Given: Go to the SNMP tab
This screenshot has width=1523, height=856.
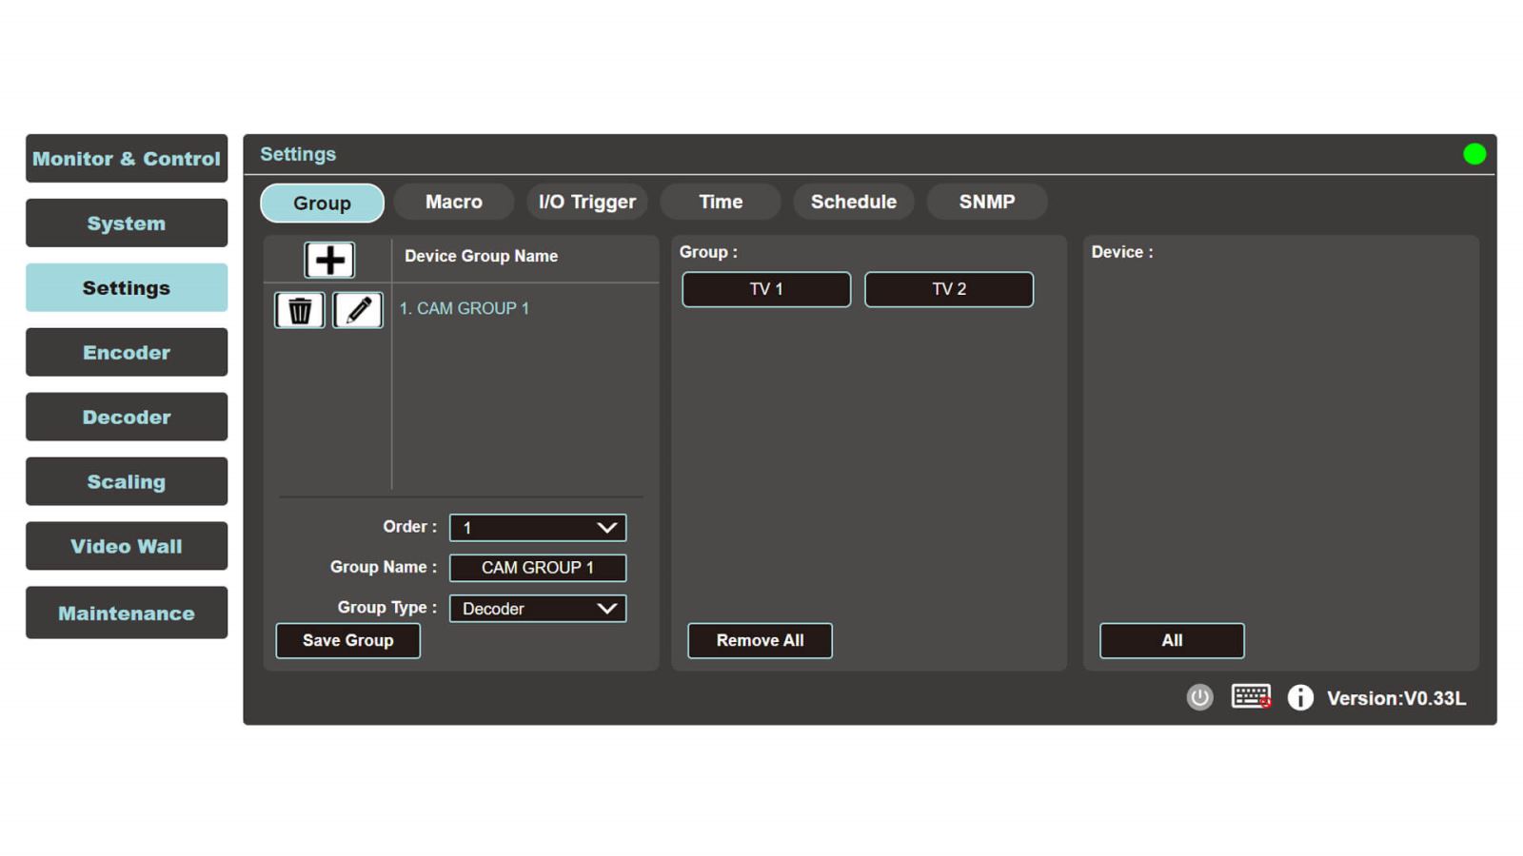Looking at the screenshot, I should [987, 202].
